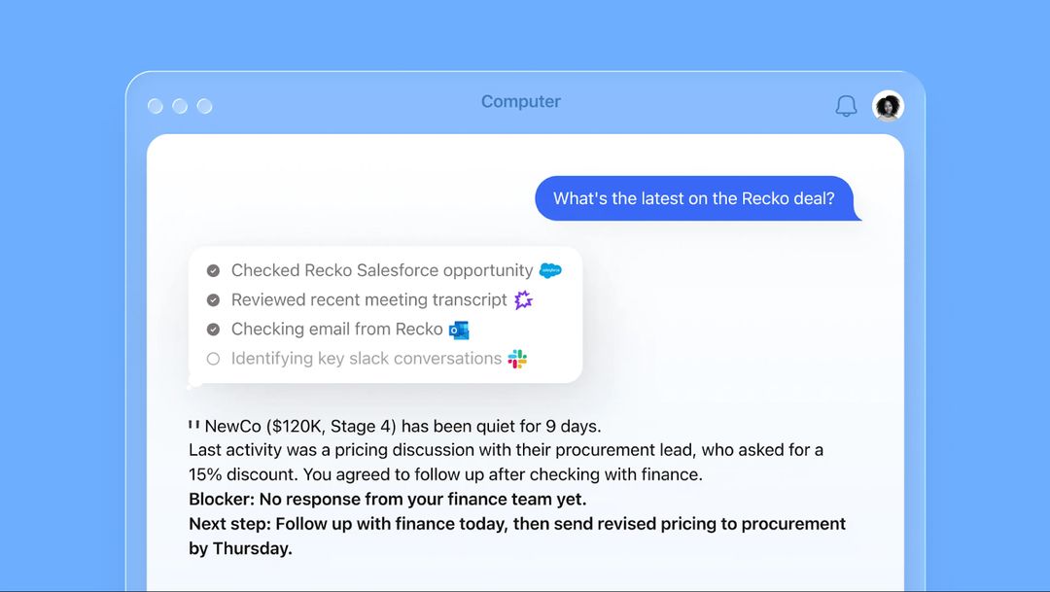Toggle checkmark for Reviewed recent meeting transcript

pos(213,300)
